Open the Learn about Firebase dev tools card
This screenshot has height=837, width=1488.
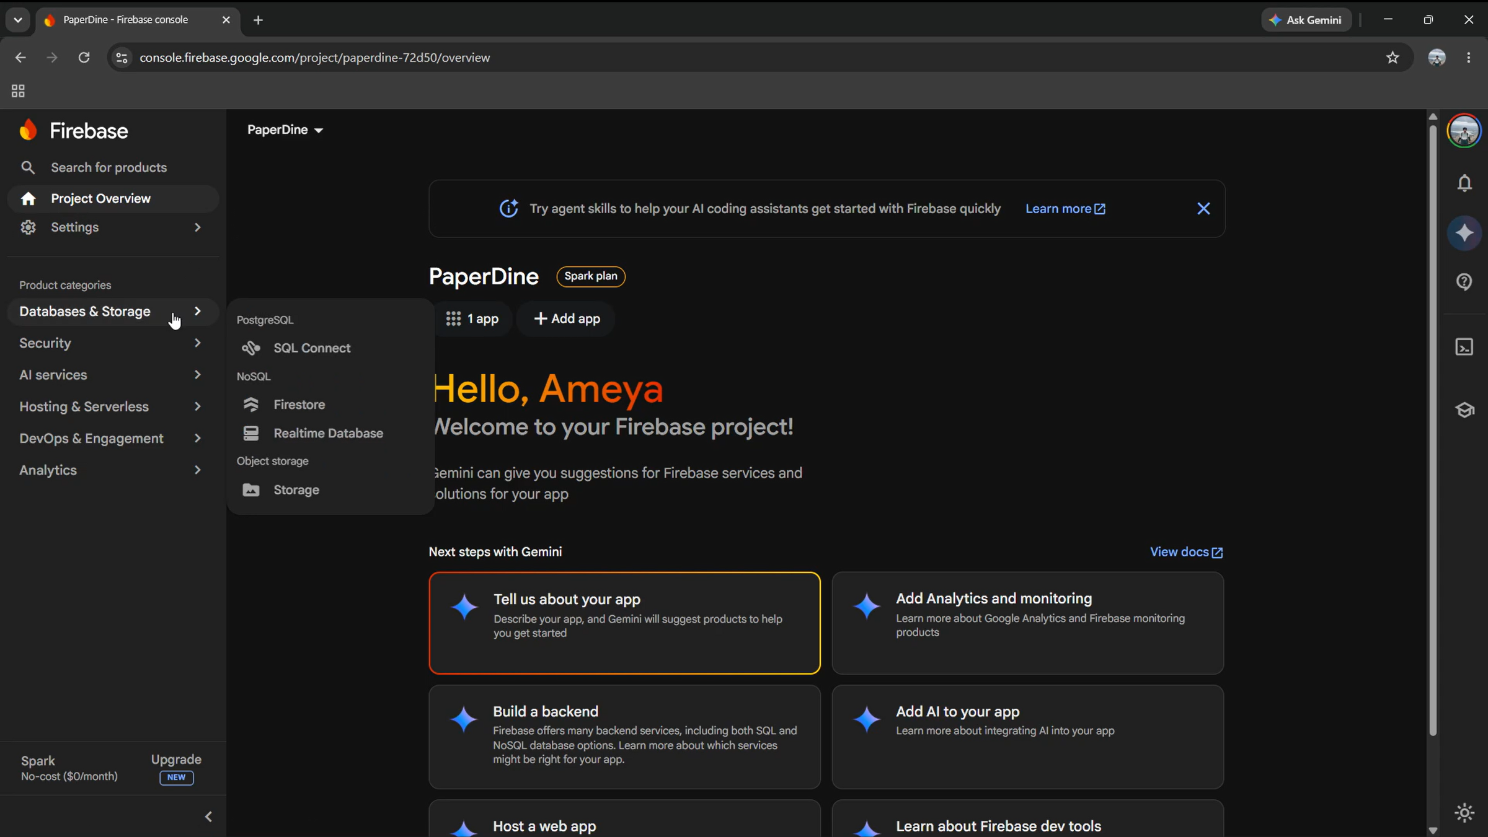[1027, 818]
